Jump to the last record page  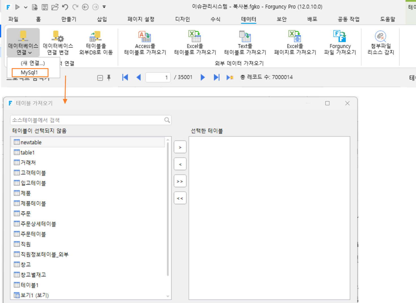[216, 77]
